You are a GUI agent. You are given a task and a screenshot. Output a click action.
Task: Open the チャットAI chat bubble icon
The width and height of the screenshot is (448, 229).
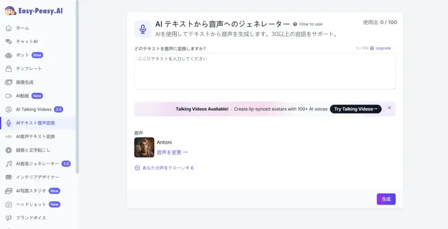pyautogui.click(x=8, y=42)
